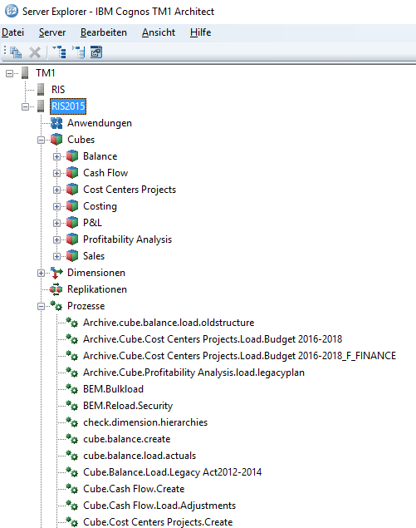
Task: Select the RIS server label
Action: pyautogui.click(x=58, y=90)
